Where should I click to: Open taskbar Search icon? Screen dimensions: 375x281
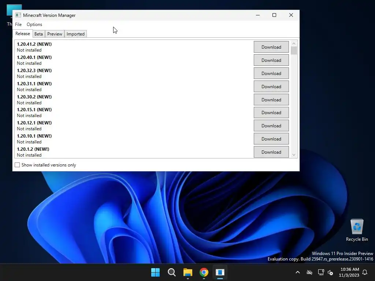click(x=171, y=272)
